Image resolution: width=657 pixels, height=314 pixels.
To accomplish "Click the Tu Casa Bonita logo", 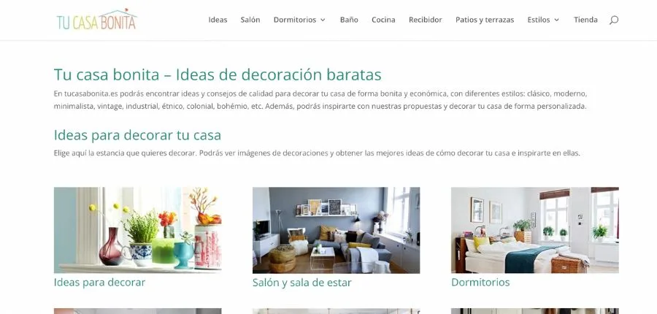I will click(97, 19).
